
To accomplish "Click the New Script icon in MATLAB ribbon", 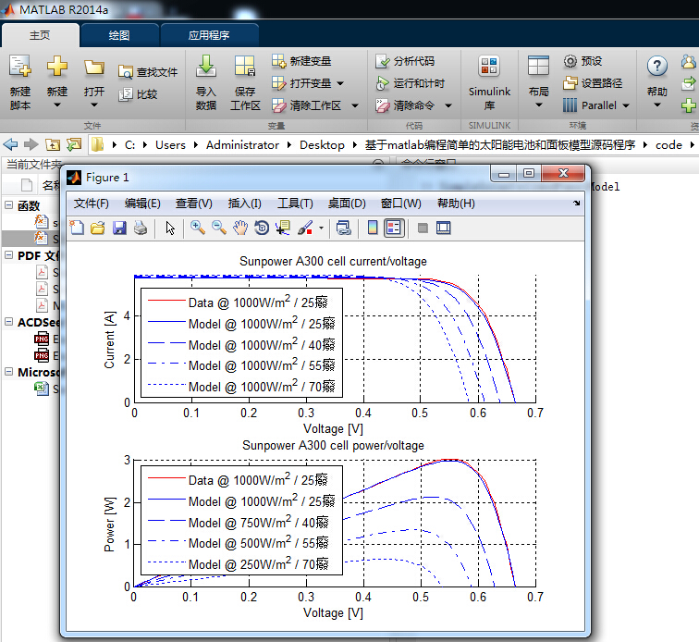I will (20, 66).
